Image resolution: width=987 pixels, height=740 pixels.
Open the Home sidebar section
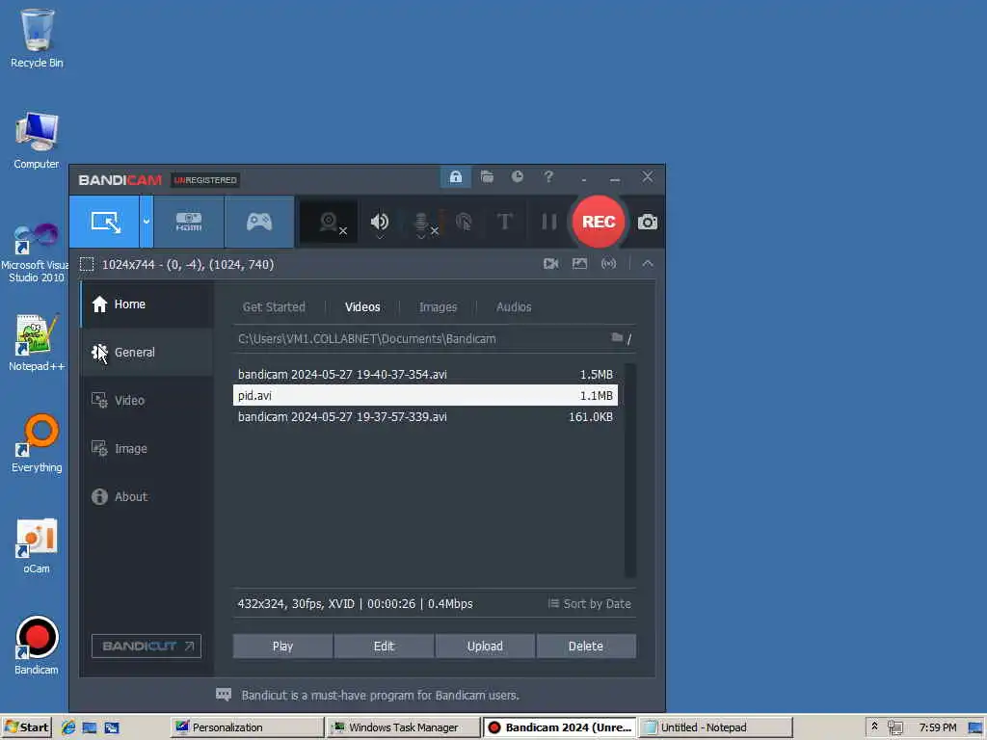(x=147, y=304)
